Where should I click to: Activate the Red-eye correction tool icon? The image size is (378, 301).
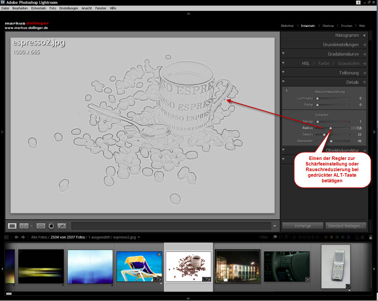pyautogui.click(x=52, y=226)
